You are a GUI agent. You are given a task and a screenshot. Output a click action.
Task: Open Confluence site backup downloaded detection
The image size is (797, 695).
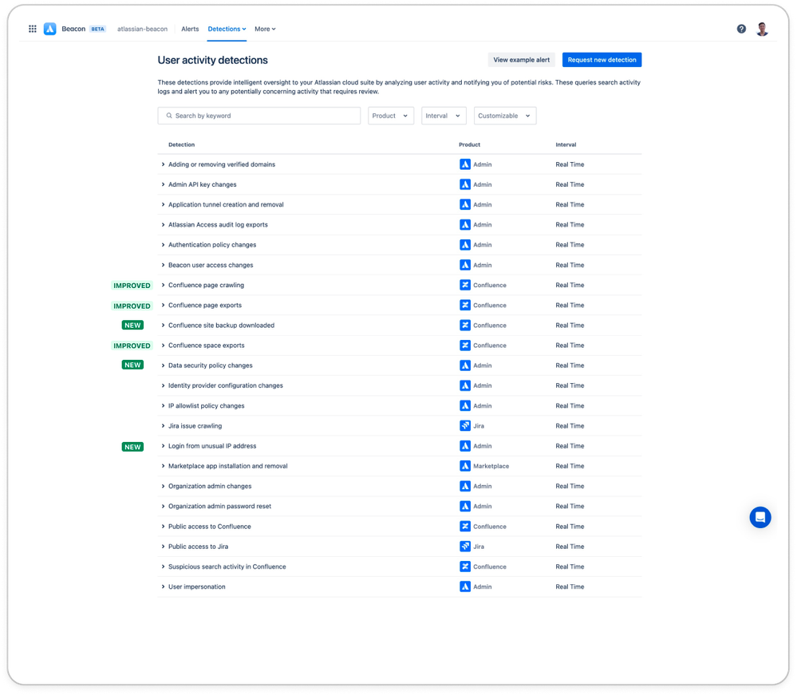pos(221,326)
